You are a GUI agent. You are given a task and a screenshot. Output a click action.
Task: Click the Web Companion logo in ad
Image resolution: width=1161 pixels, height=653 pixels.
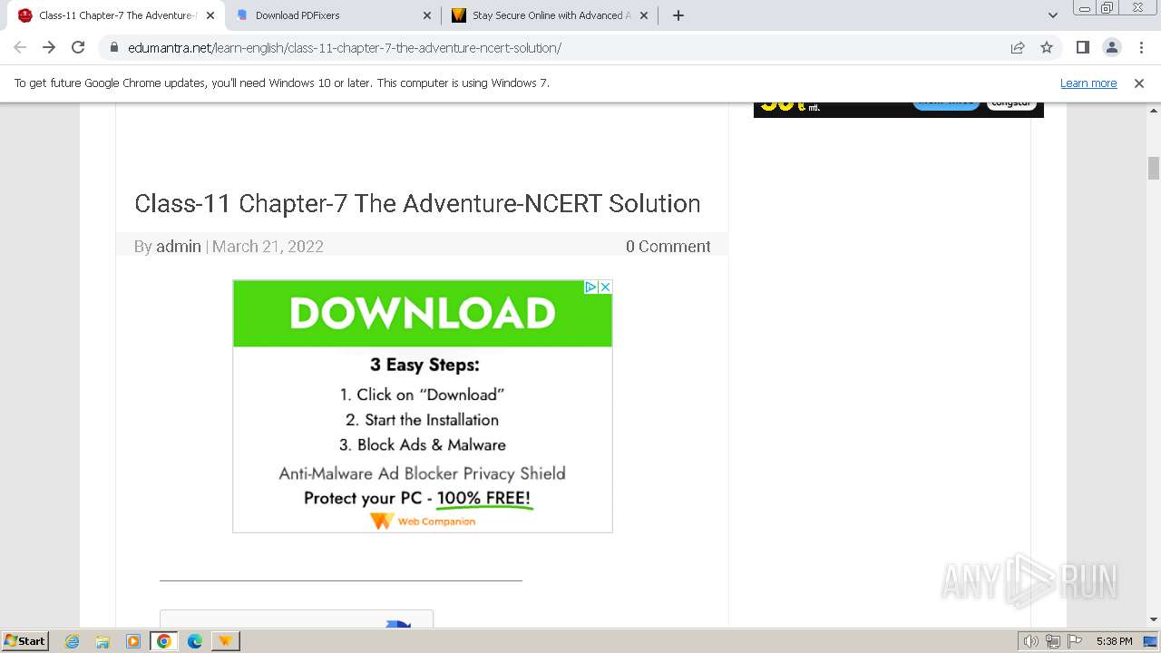point(423,521)
